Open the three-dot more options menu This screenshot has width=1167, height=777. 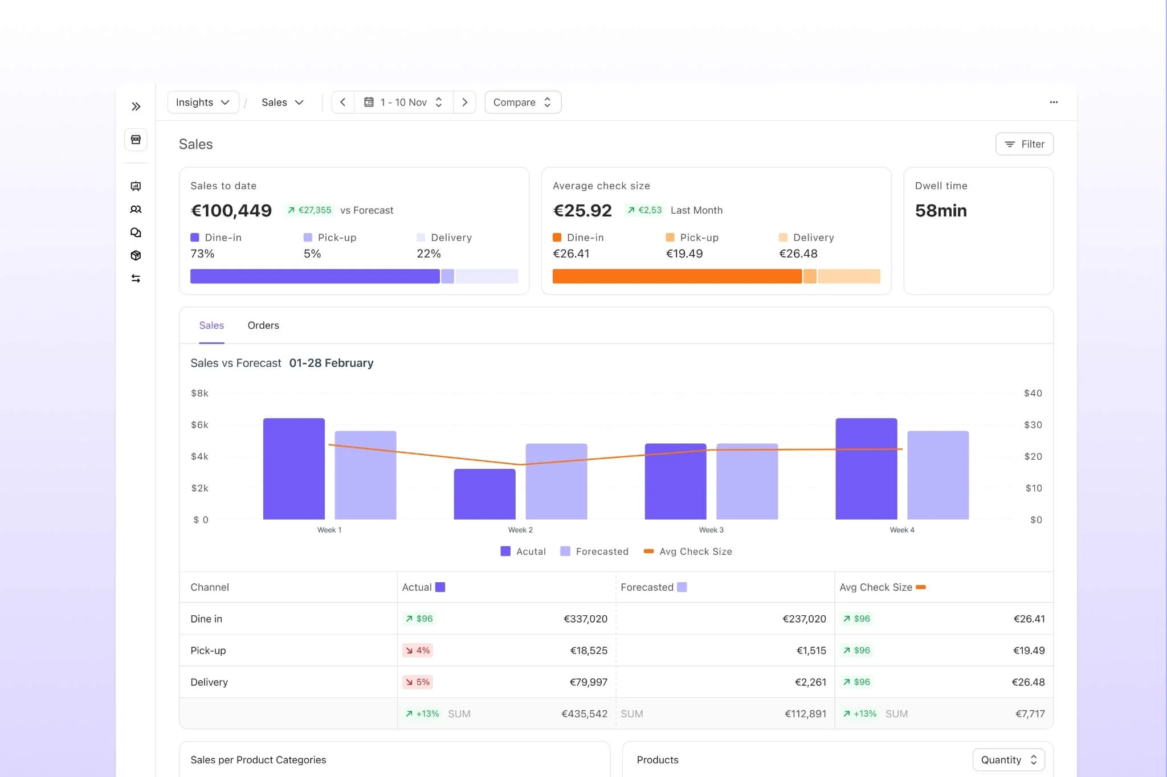coord(1053,103)
